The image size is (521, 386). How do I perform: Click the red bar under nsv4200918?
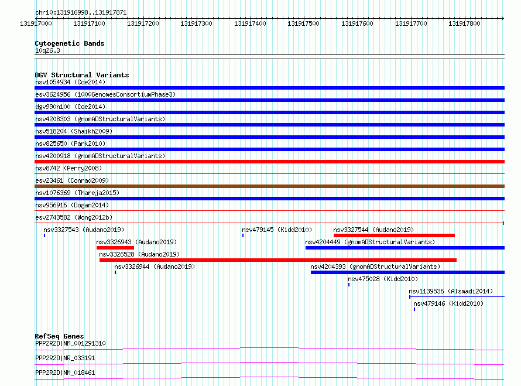click(269, 162)
